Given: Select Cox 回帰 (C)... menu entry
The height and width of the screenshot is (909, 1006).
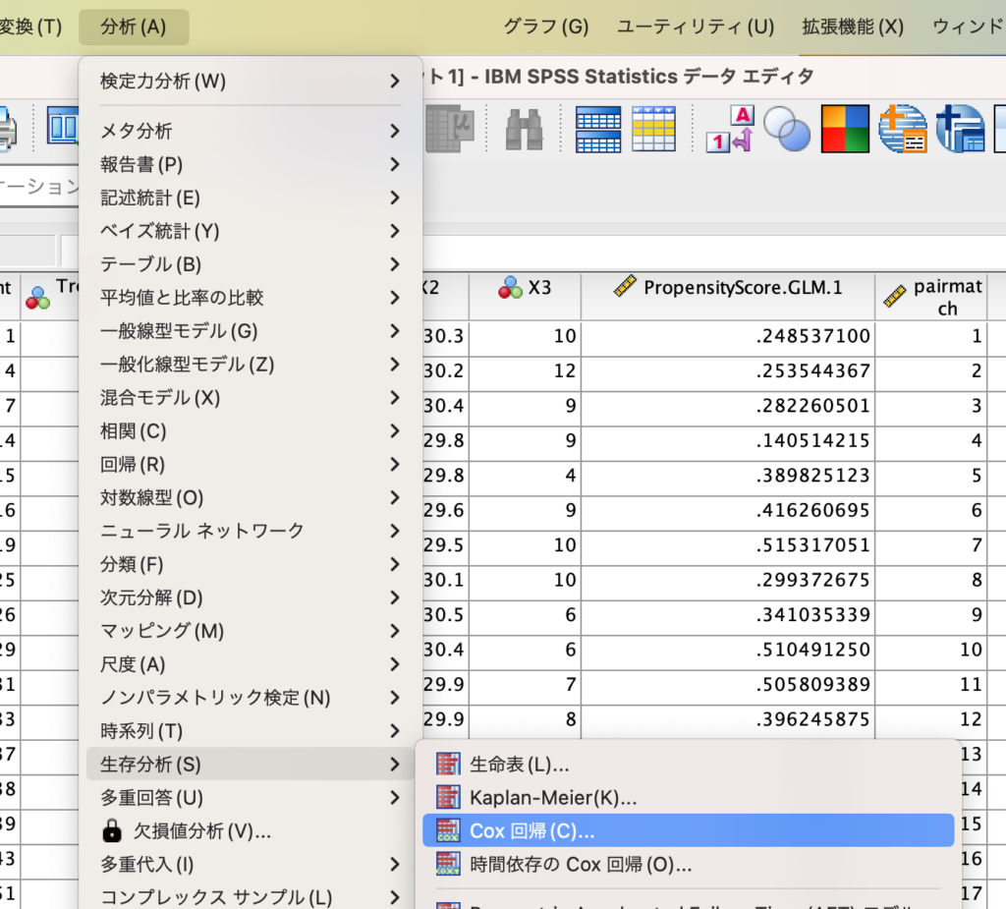Looking at the screenshot, I should [688, 830].
